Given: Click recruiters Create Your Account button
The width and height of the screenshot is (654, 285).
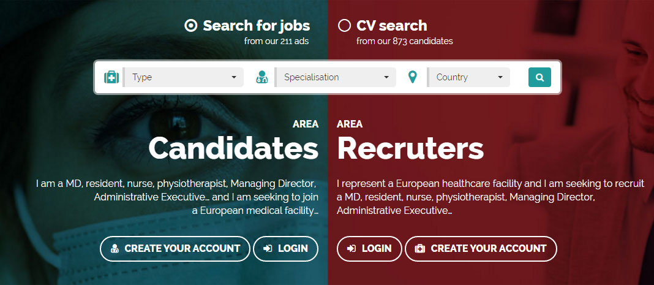Looking at the screenshot, I should (x=481, y=249).
